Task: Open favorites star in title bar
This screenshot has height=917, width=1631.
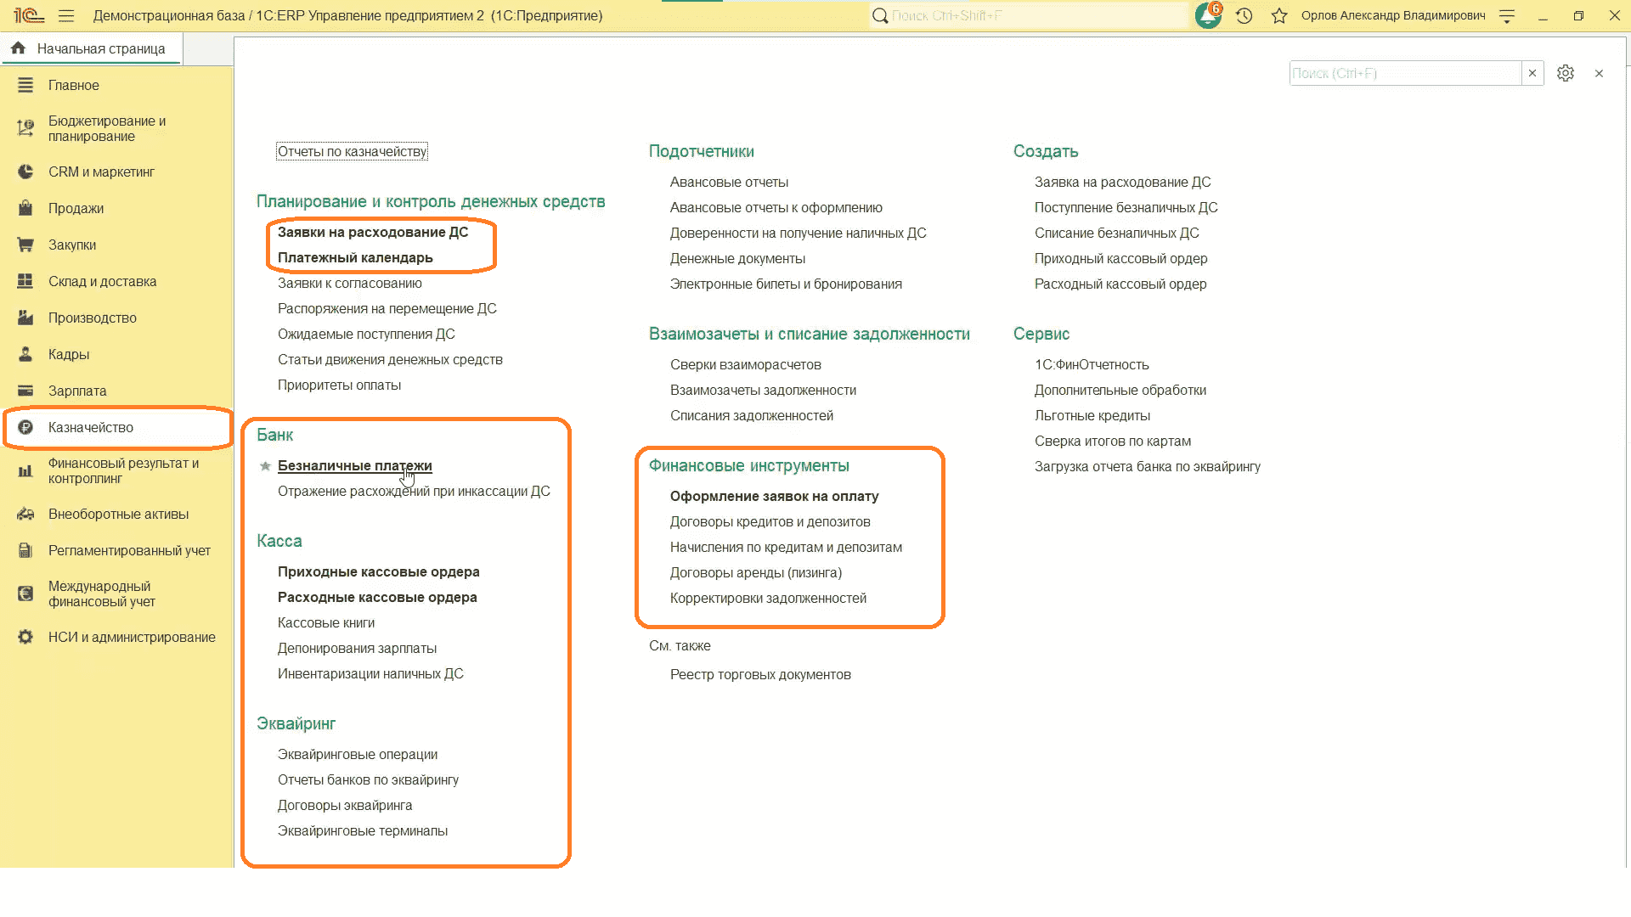Action: tap(1279, 15)
